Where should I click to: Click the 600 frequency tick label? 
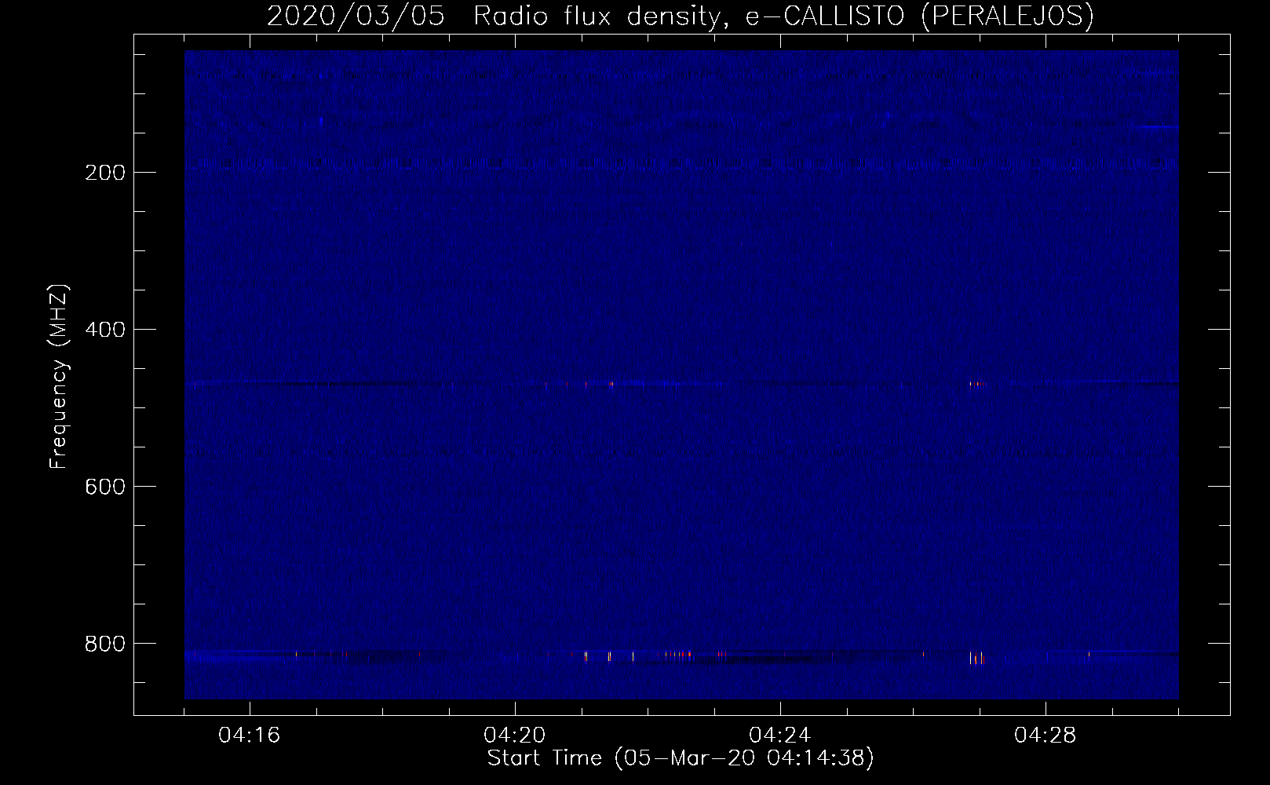(x=104, y=487)
